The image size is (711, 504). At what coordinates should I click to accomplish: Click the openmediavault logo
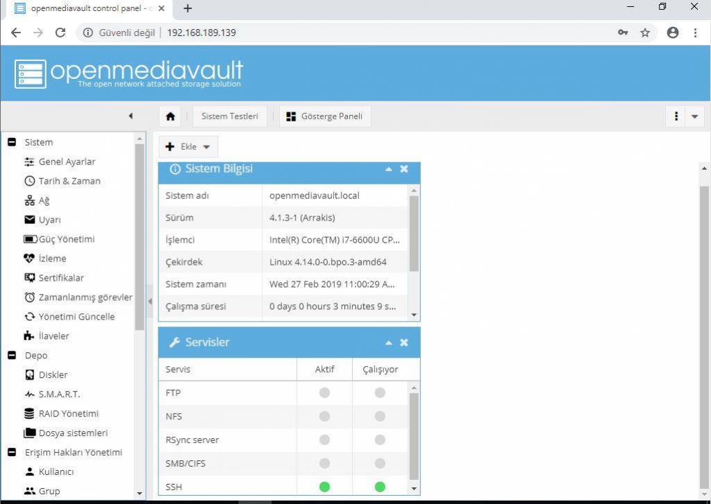[x=128, y=73]
